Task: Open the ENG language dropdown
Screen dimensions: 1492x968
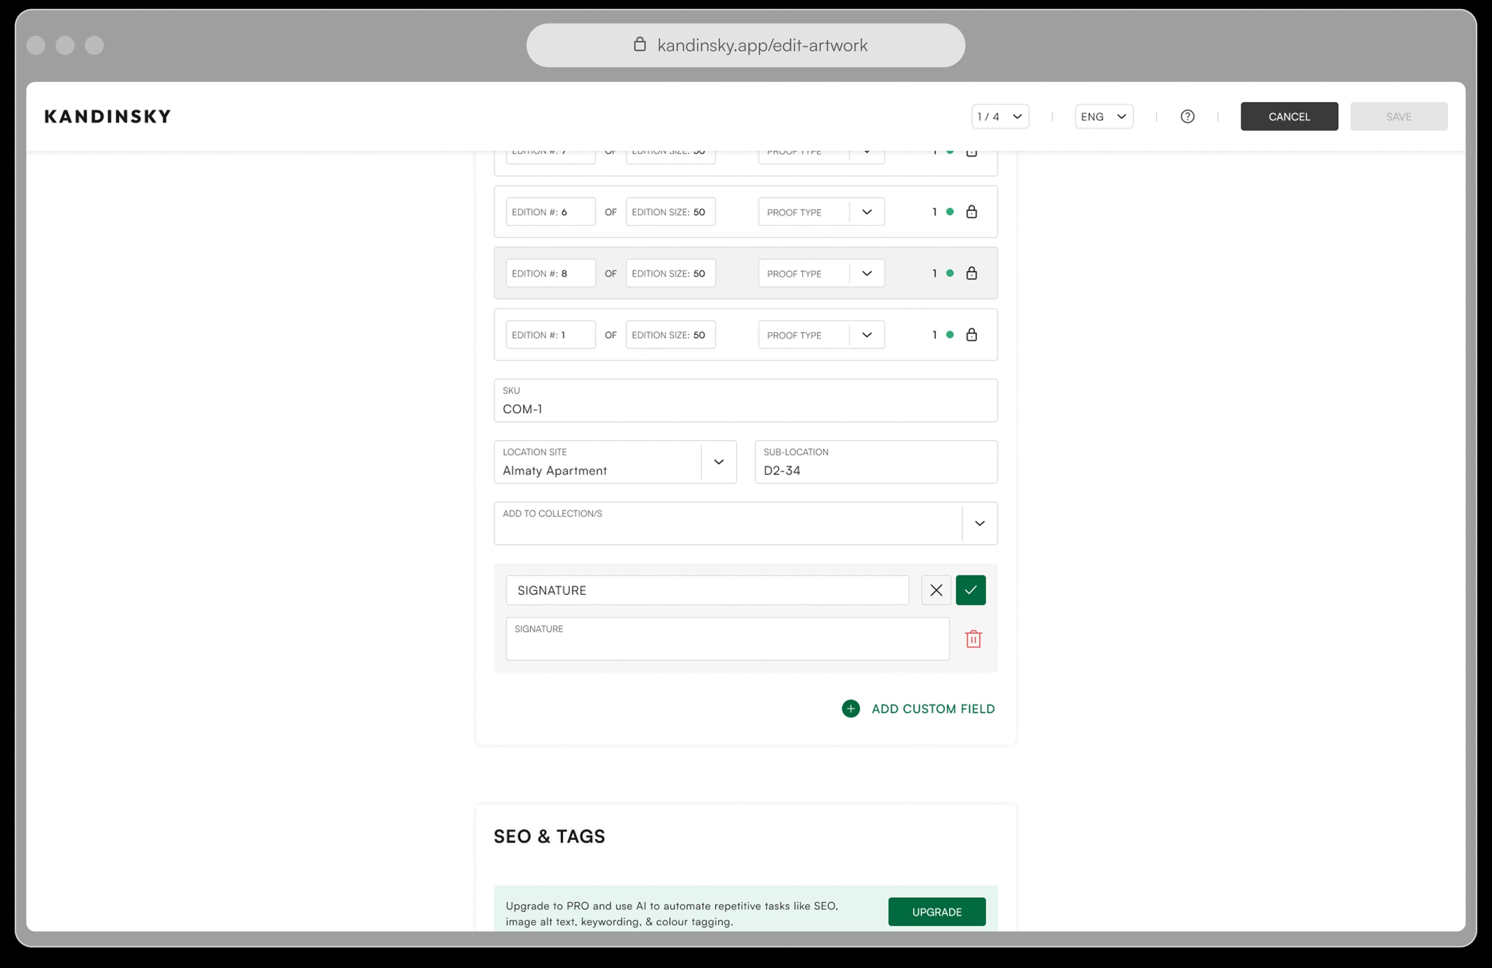Action: tap(1104, 117)
